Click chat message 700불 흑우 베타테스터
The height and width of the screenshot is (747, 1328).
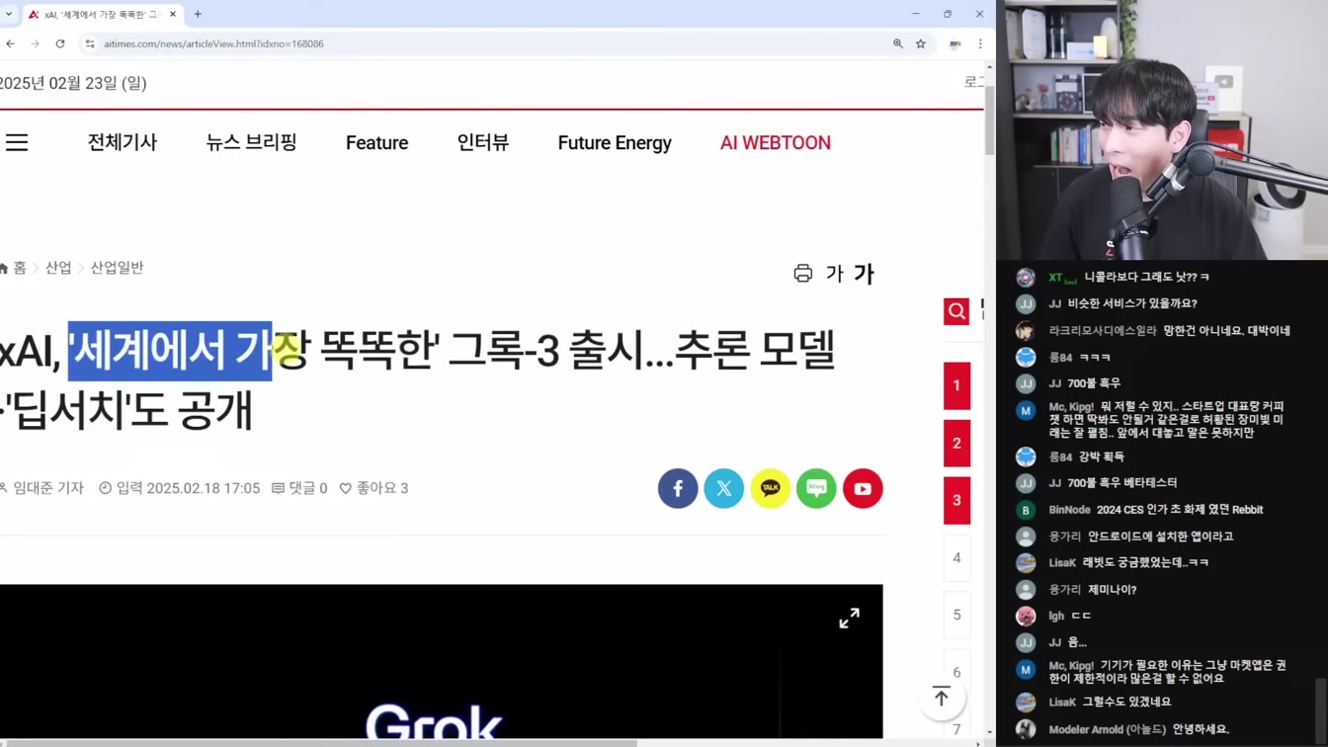(x=1122, y=482)
